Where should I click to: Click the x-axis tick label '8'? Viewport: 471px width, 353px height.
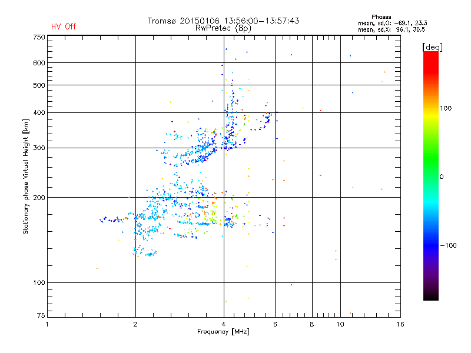pyautogui.click(x=312, y=324)
